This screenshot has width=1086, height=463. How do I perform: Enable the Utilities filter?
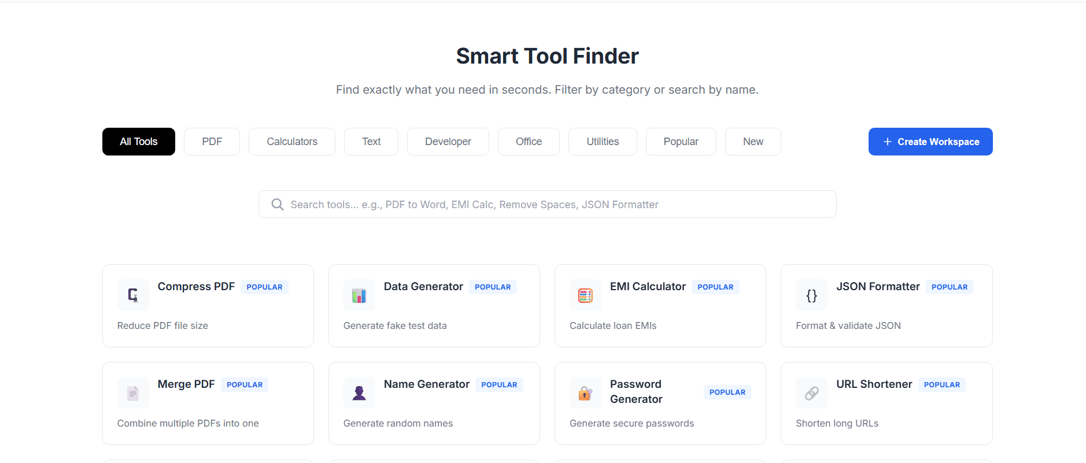[x=603, y=141]
